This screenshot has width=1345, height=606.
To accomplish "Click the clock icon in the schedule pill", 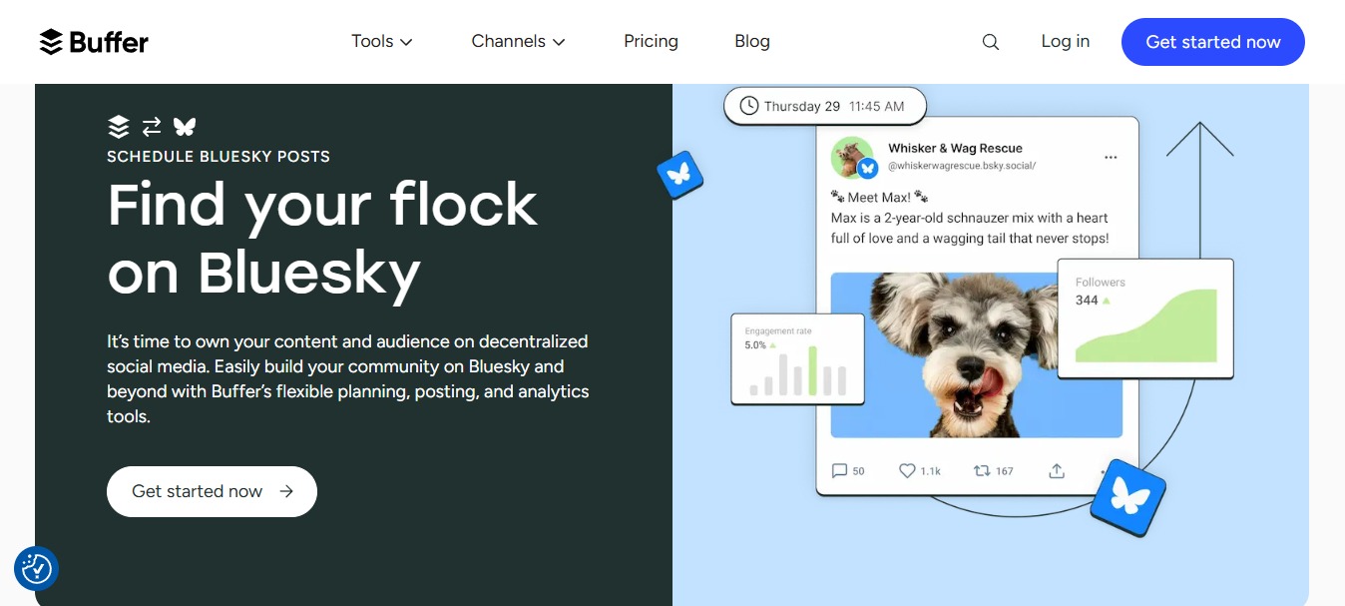I will [747, 105].
